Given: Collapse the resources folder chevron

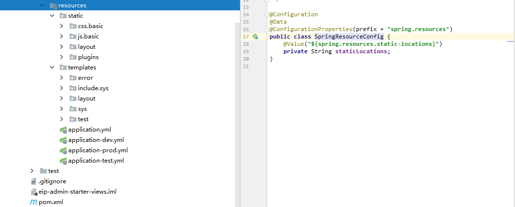Looking at the screenshot, I should point(42,5).
